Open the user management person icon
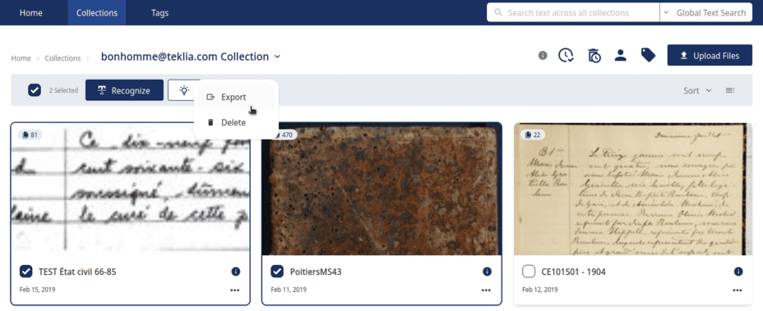The height and width of the screenshot is (311, 763). pyautogui.click(x=620, y=56)
